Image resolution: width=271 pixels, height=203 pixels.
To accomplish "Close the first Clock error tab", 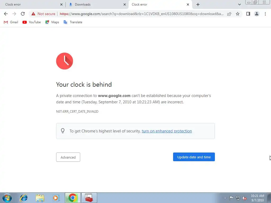I will [x=61, y=4].
